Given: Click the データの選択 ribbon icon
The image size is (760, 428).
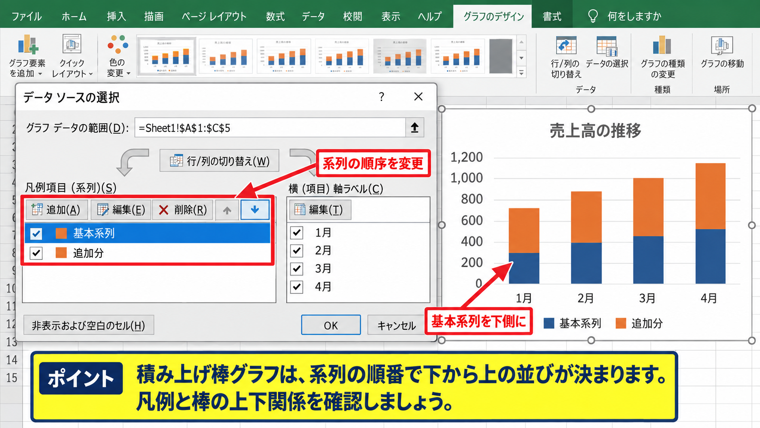Looking at the screenshot, I should 607,52.
